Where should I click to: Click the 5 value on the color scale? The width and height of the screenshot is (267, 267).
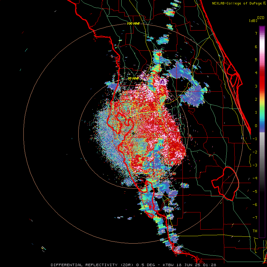[256, 60]
